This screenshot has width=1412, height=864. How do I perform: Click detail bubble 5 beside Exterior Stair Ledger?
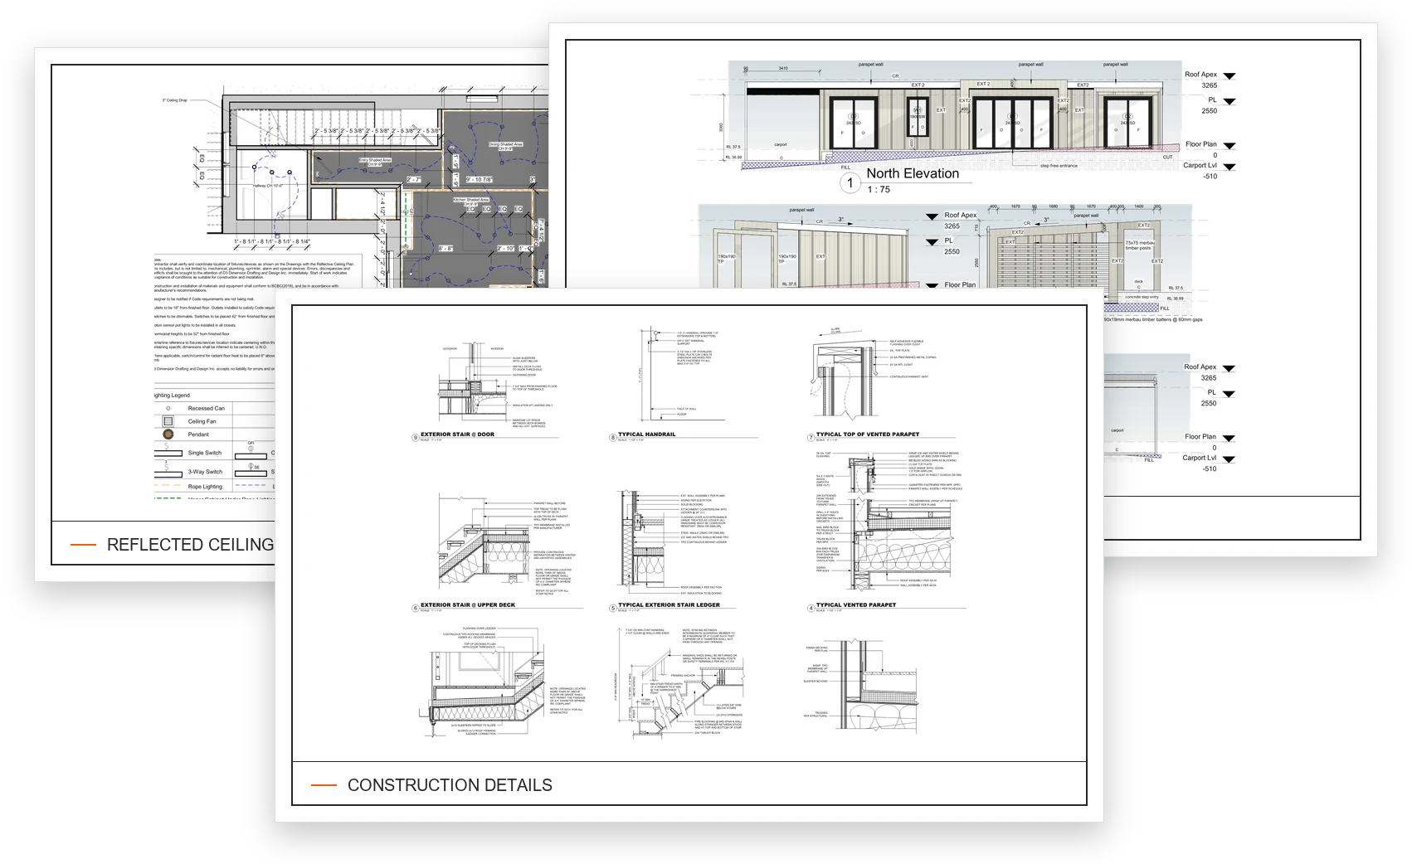(x=613, y=608)
